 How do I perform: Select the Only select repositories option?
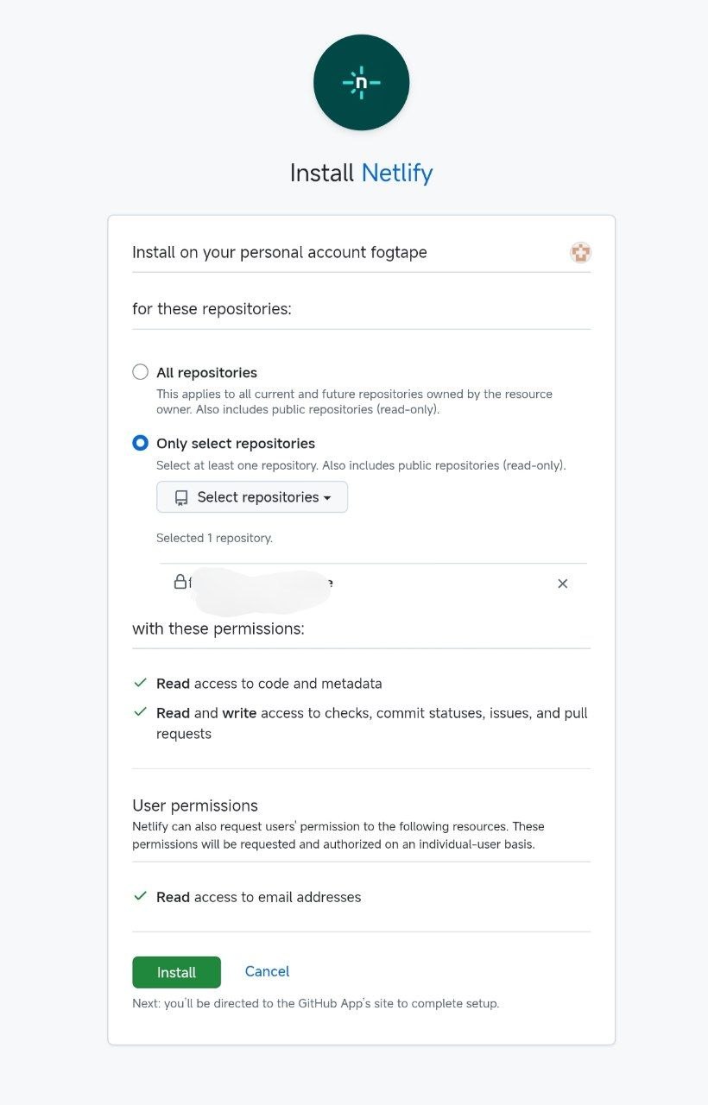point(140,443)
